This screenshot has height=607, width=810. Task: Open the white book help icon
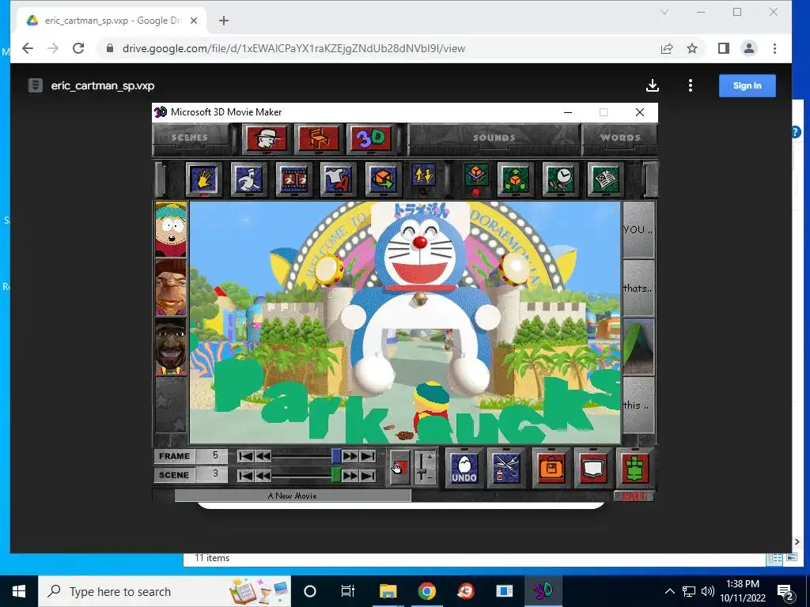click(592, 468)
